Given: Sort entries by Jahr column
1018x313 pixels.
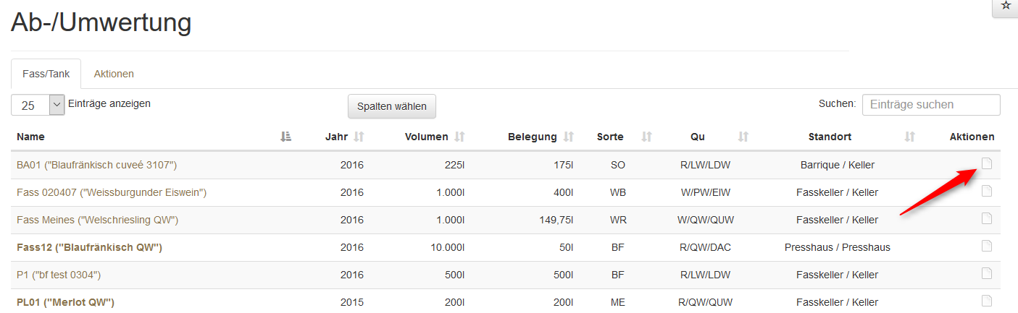Looking at the screenshot, I should coord(358,137).
